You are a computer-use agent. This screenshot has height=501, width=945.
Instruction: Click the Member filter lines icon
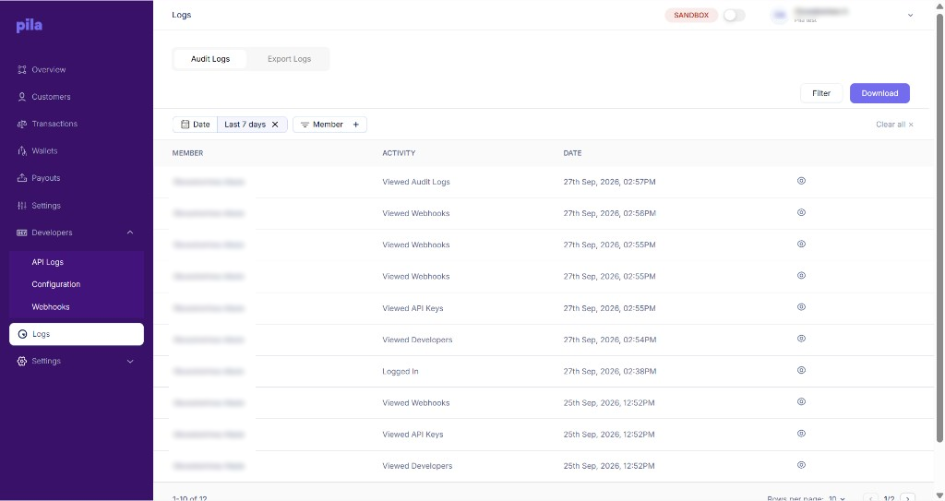pos(305,125)
